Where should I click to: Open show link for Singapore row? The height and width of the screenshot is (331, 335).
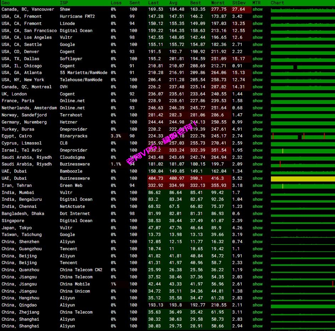[257, 221]
